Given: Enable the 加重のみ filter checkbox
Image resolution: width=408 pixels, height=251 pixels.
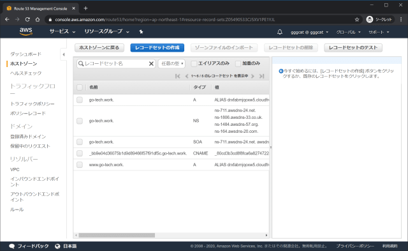Looking at the screenshot, I should 238,64.
